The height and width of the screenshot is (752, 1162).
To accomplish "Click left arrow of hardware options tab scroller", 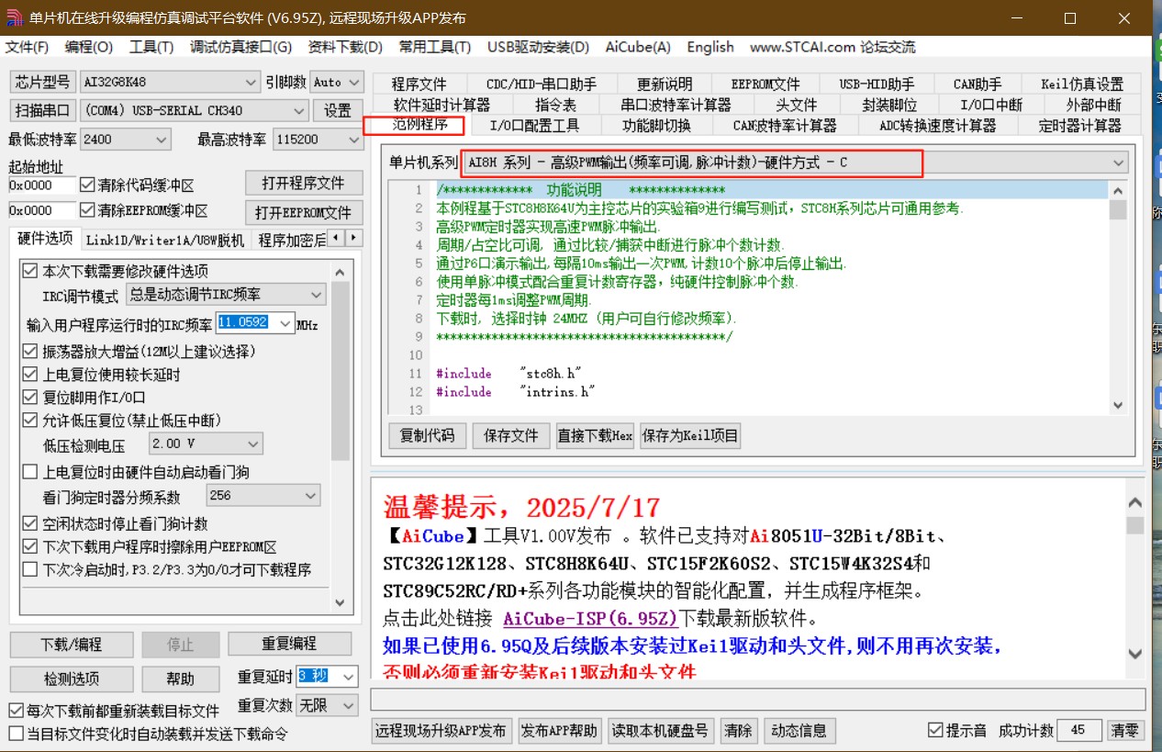I will coord(335,239).
